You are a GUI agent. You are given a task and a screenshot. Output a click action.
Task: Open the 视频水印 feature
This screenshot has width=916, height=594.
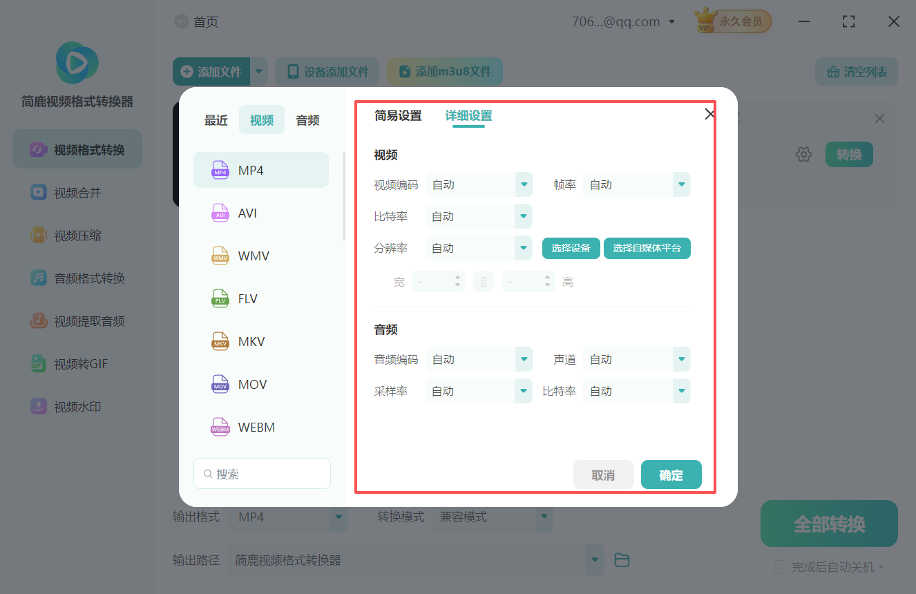76,406
